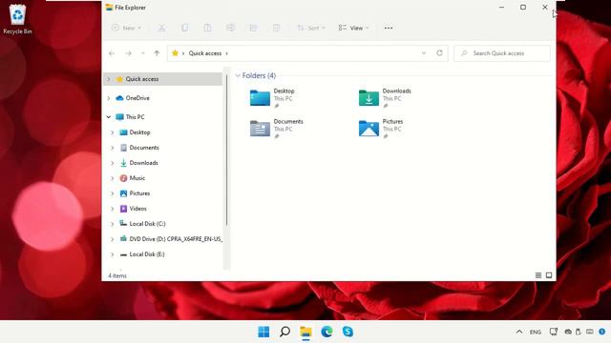Image resolution: width=611 pixels, height=343 pixels.
Task: Refresh the Quick access view
Action: pos(439,53)
